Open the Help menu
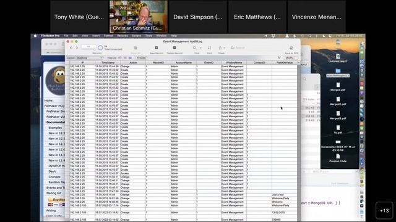The image size is (396, 222). tap(174, 36)
